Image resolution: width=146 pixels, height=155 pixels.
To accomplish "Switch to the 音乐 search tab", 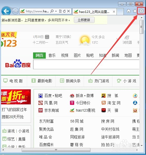I will click(52, 56).
